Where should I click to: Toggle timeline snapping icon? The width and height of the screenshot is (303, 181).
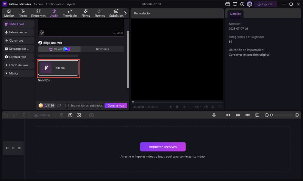pyautogui.click(x=238, y=115)
